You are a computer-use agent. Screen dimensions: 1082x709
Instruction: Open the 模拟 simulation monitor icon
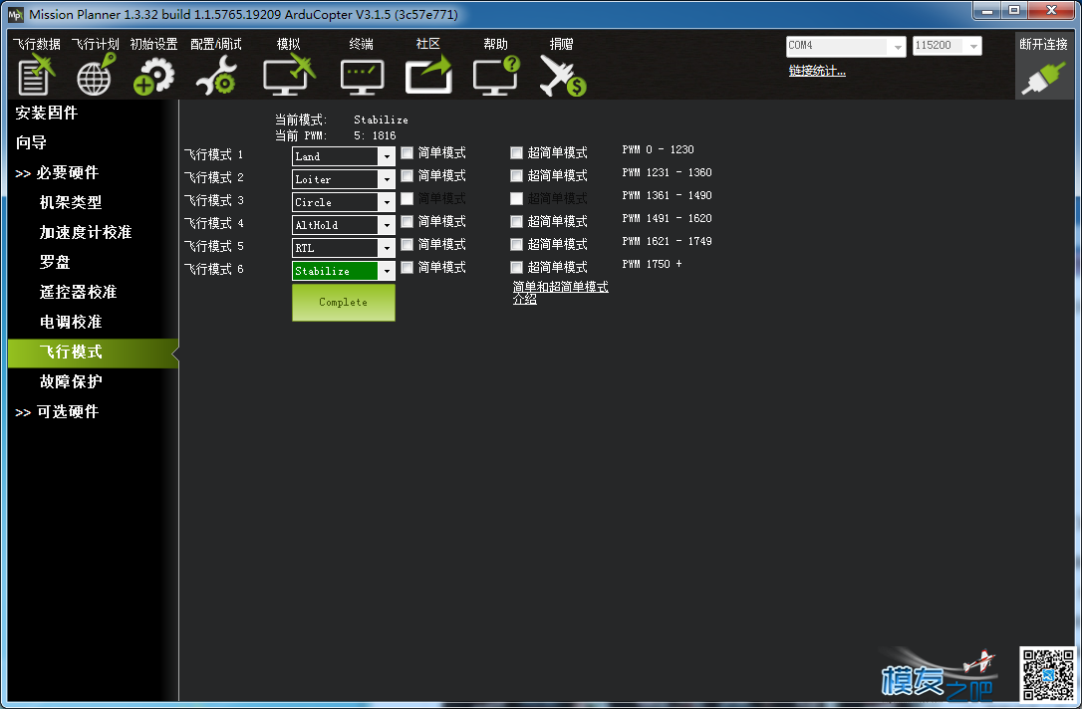289,75
